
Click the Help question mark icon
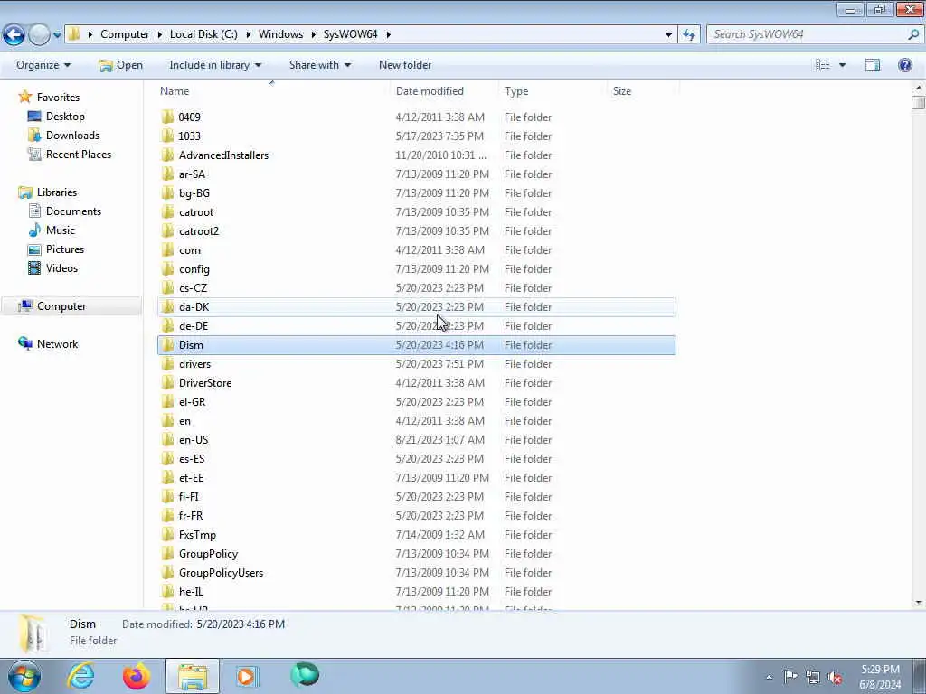point(904,65)
